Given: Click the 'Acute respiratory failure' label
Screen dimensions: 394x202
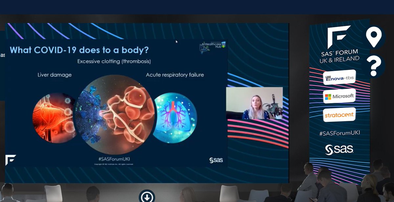Looking at the screenshot, I should pos(175,75).
